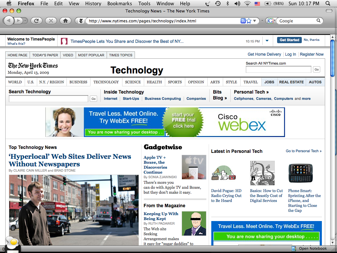Dismiss TimesPeople with No, thanks

click(x=311, y=40)
